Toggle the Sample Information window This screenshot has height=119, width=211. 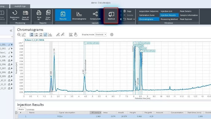tap(189, 15)
